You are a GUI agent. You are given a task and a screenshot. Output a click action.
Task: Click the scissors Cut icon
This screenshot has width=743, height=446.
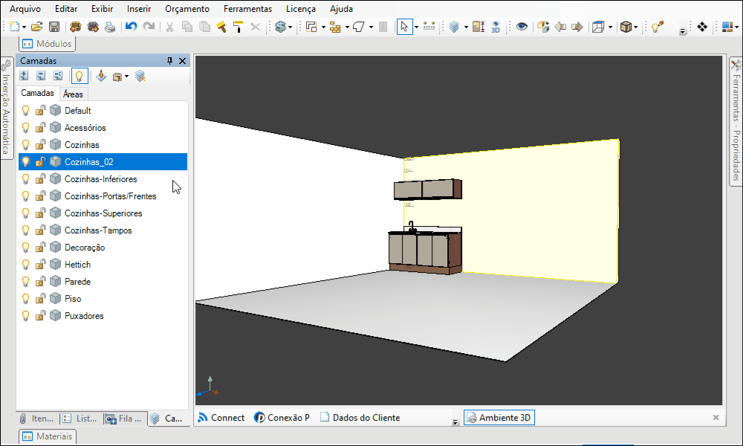[x=169, y=27]
